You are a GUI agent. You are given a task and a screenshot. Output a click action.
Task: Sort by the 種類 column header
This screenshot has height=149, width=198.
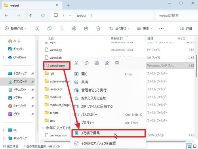150,39
